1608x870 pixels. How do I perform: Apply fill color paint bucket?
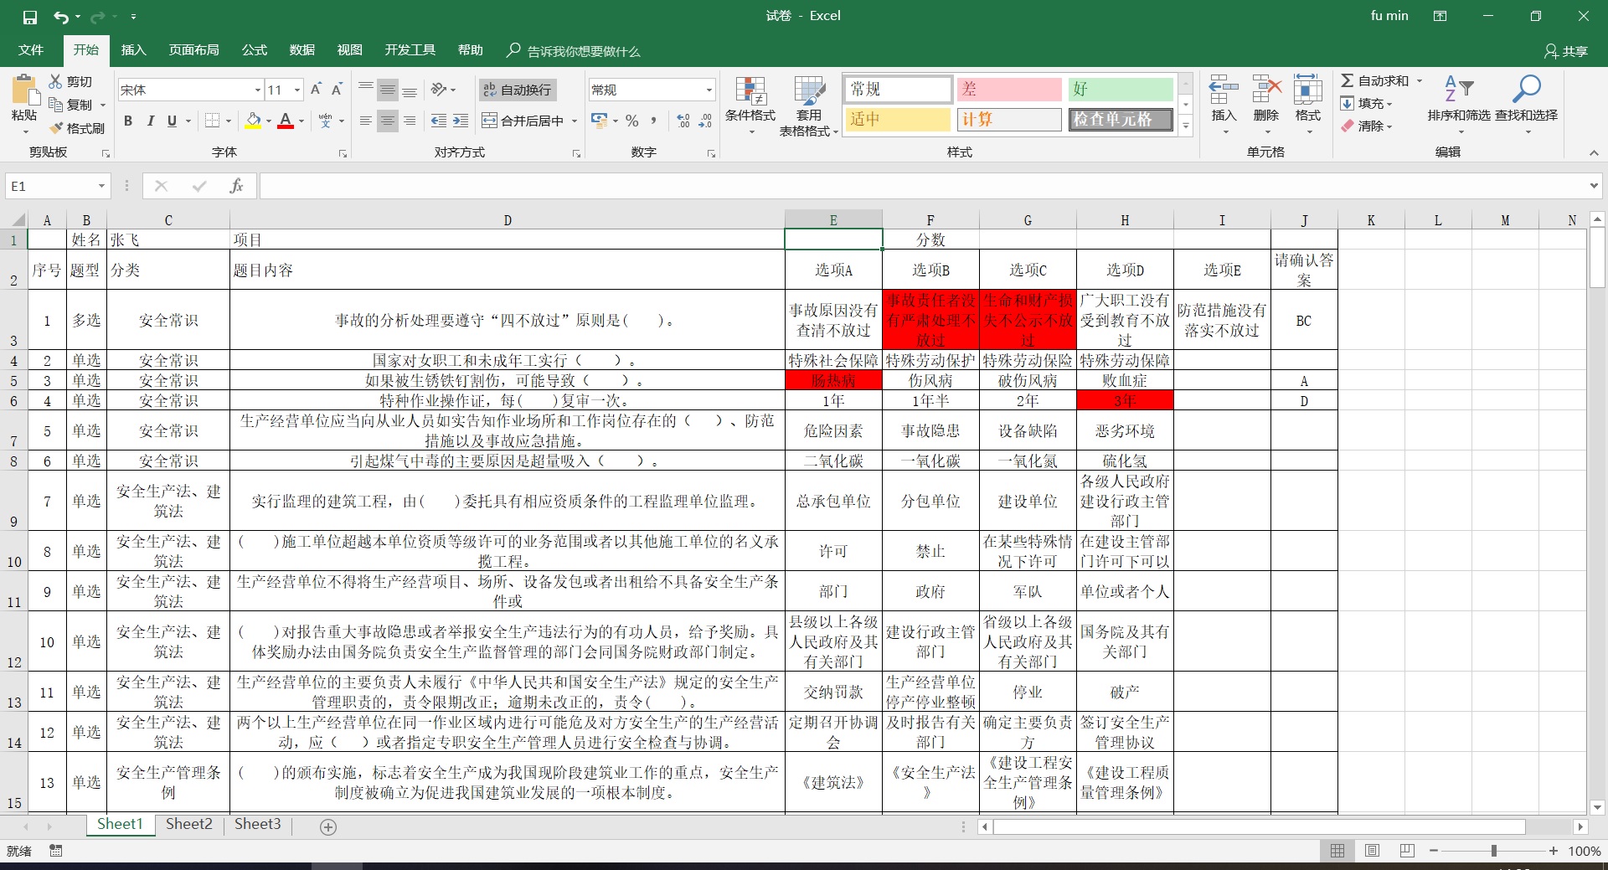[253, 121]
